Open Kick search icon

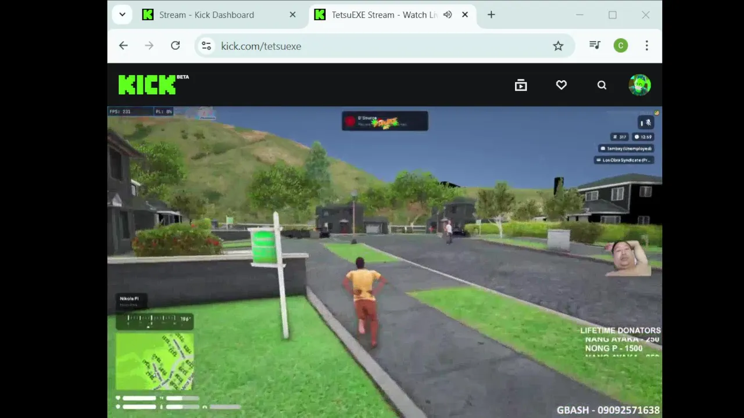pyautogui.click(x=602, y=85)
